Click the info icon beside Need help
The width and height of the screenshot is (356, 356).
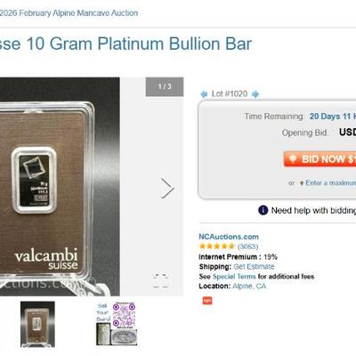pos(263,210)
